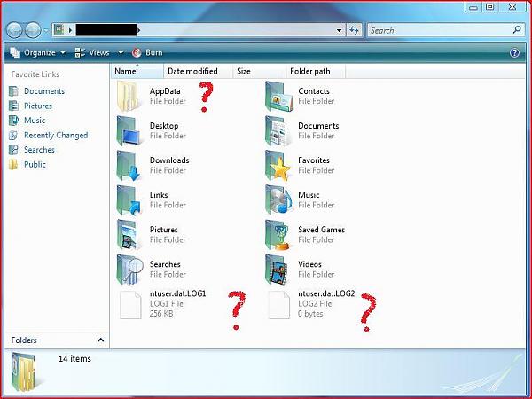The image size is (532, 399).
Task: Select the Searches folder icon in file list
Action: coord(129,270)
